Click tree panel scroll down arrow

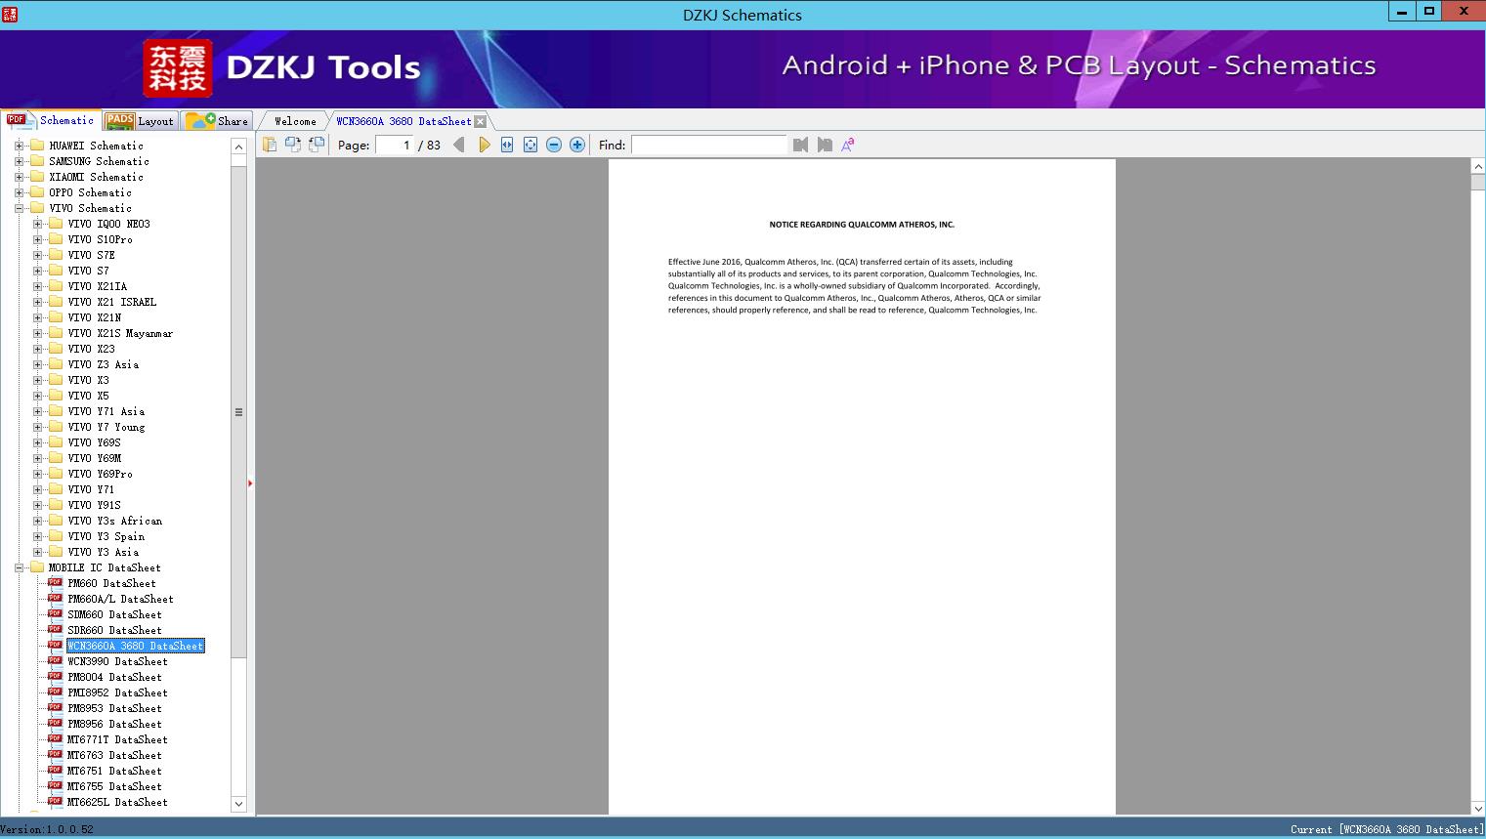238,804
